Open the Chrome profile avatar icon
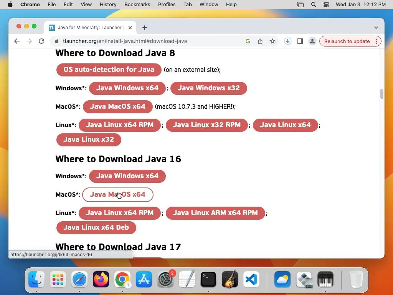Screen dimensions: 393x295 312,41
